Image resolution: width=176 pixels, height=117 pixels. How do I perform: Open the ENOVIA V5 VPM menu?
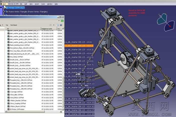click(x=13, y=4)
